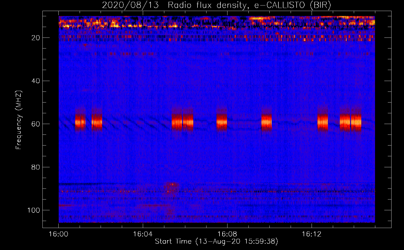Click the 60 MHz burst near 16:10
This screenshot has height=250, width=404.
266,122
